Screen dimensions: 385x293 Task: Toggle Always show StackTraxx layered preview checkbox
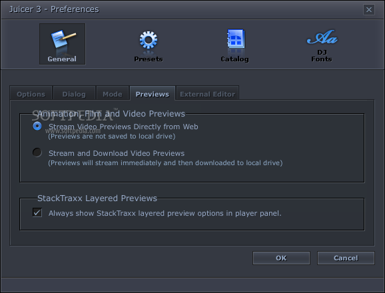[37, 212]
